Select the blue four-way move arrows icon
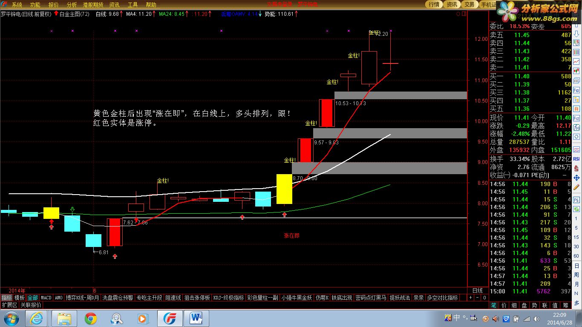582x327 pixels. coord(576,178)
